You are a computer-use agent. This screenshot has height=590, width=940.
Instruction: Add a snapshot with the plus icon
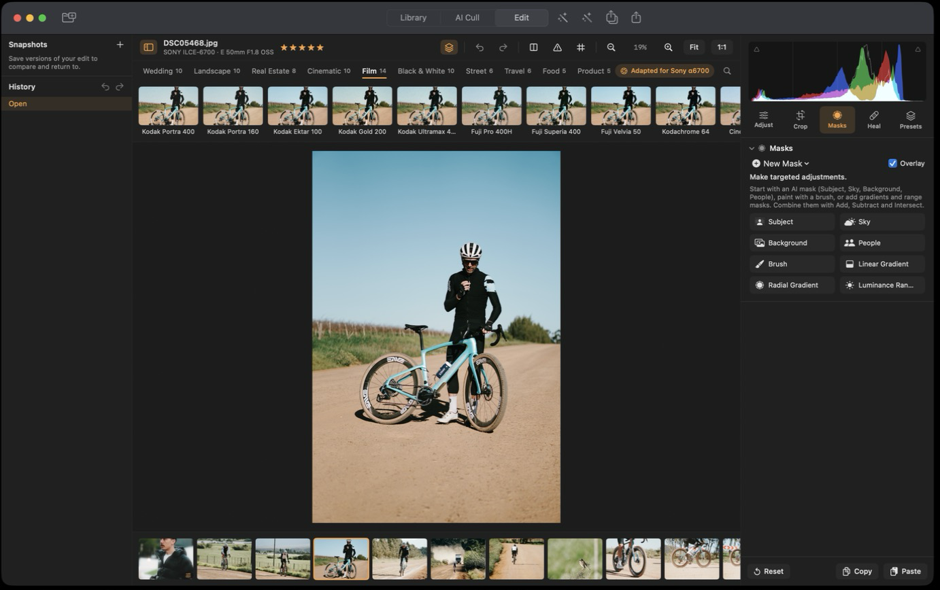pos(120,45)
